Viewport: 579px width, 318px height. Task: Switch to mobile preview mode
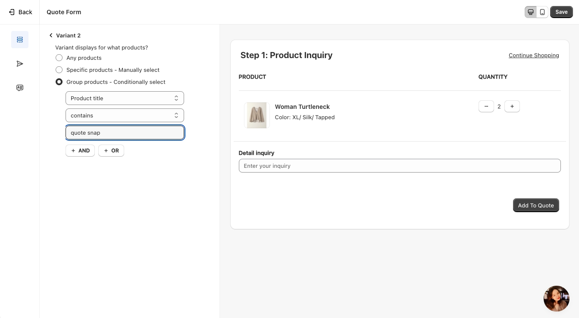click(x=542, y=12)
